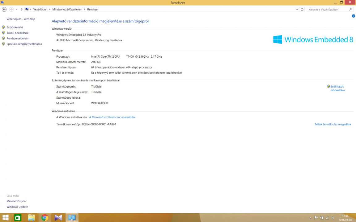Click the volume speaker tray icon

333,218
